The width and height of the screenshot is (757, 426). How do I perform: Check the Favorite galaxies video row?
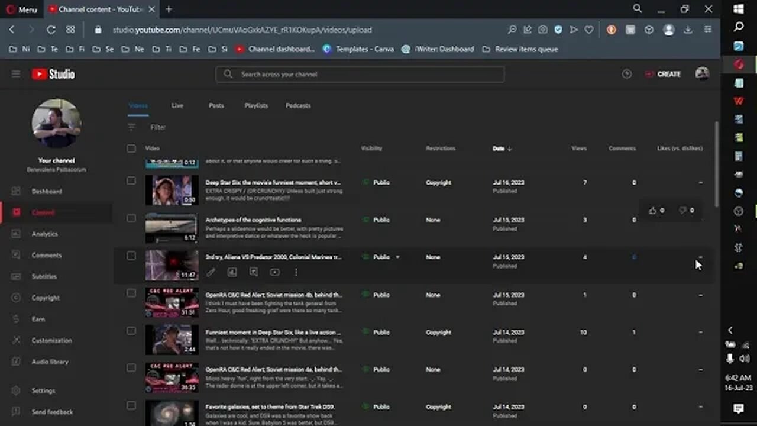coord(131,405)
